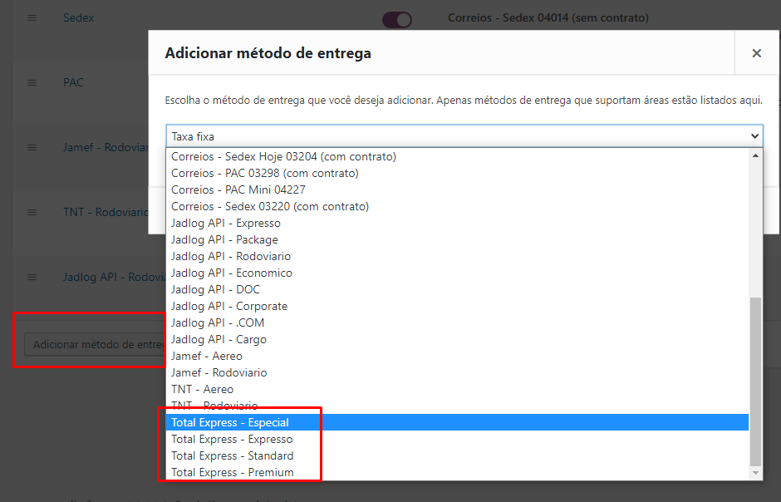This screenshot has height=502, width=781.
Task: Grab the TNT - Rodoviario row drag handle
Action: pyautogui.click(x=32, y=212)
